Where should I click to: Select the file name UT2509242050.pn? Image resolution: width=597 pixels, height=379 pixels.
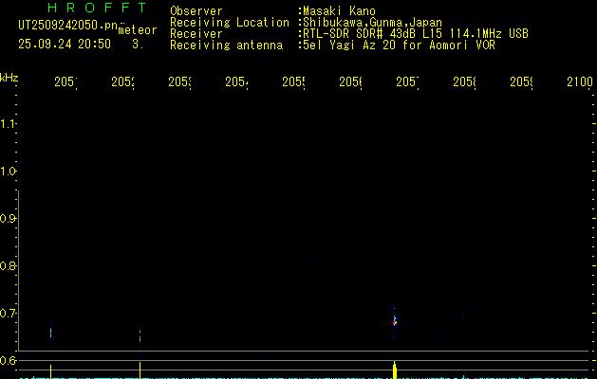[68, 26]
